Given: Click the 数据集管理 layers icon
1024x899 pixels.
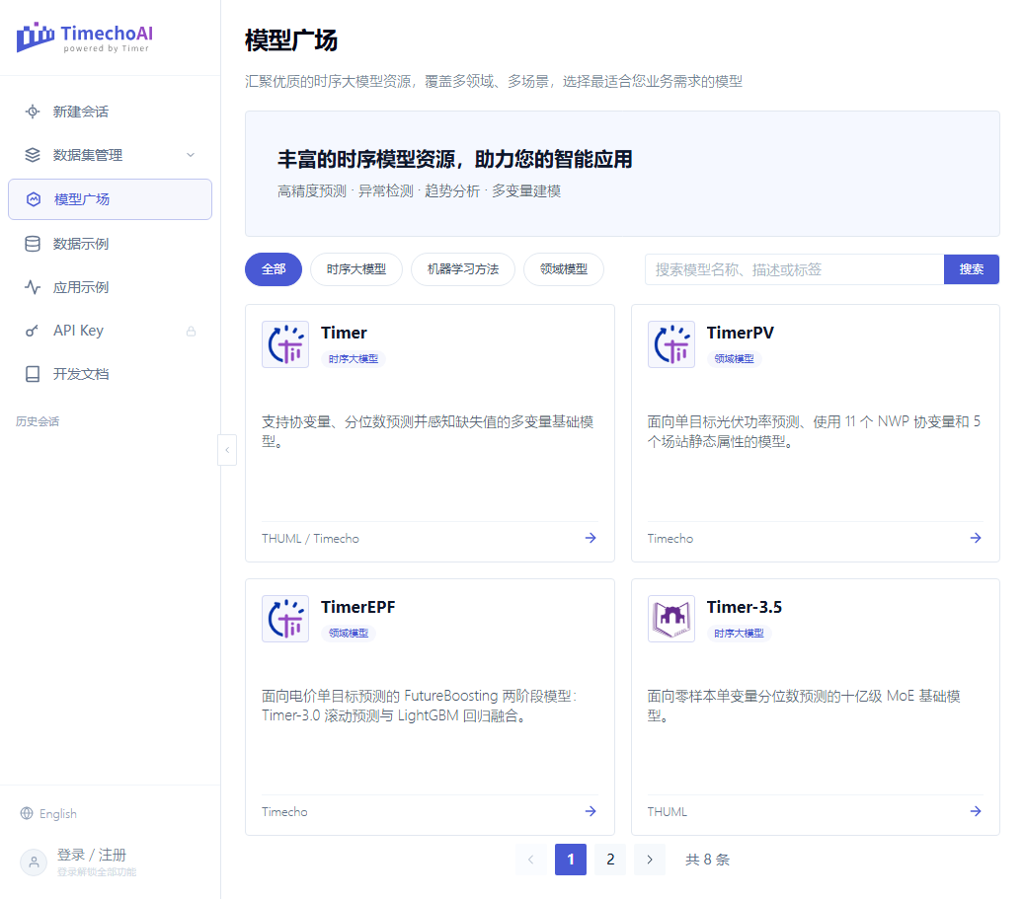Looking at the screenshot, I should click(33, 155).
